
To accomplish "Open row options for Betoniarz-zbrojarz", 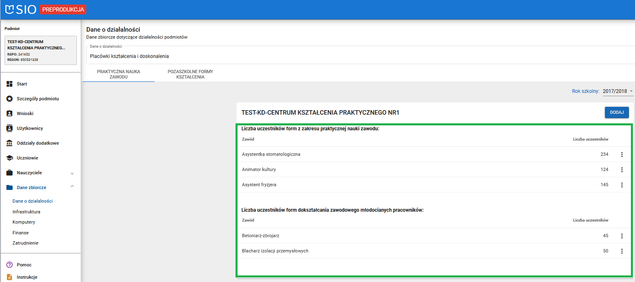I will coord(621,236).
